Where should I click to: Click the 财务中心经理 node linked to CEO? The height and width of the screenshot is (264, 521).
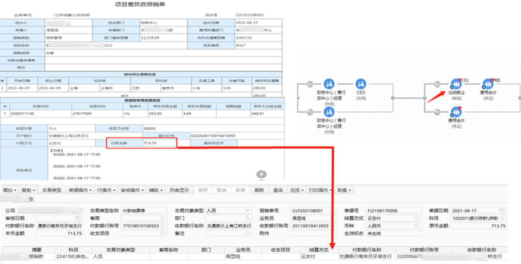pos(329,85)
